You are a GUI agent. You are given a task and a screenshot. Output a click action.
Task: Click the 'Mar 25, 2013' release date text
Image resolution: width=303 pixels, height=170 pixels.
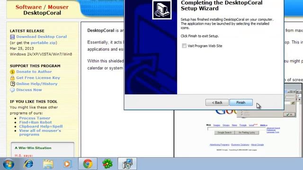[x=22, y=48]
